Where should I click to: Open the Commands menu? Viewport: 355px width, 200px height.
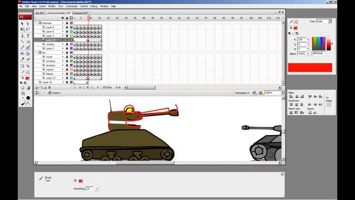72,6
